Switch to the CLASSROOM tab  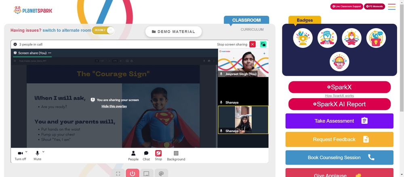pyautogui.click(x=246, y=20)
